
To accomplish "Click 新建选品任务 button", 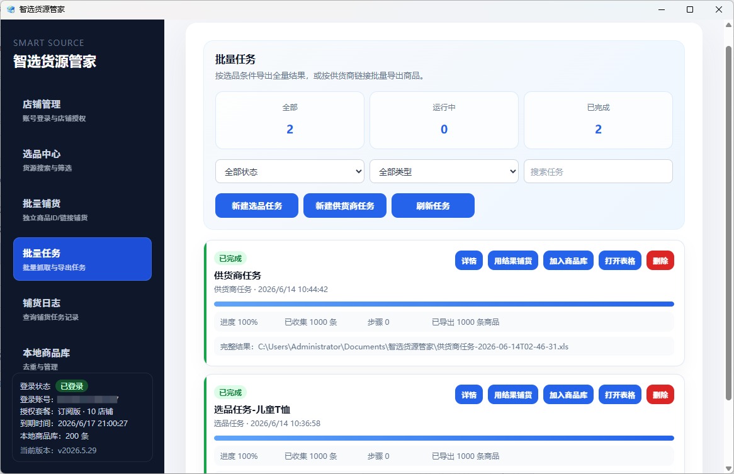I will tap(257, 205).
